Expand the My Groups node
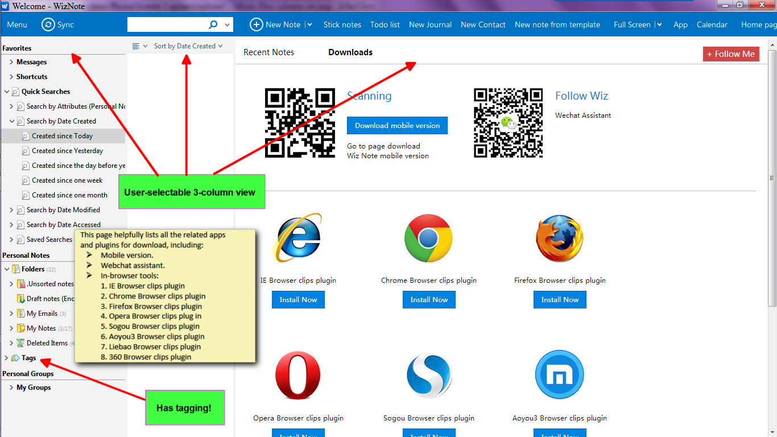The width and height of the screenshot is (777, 437). point(11,387)
